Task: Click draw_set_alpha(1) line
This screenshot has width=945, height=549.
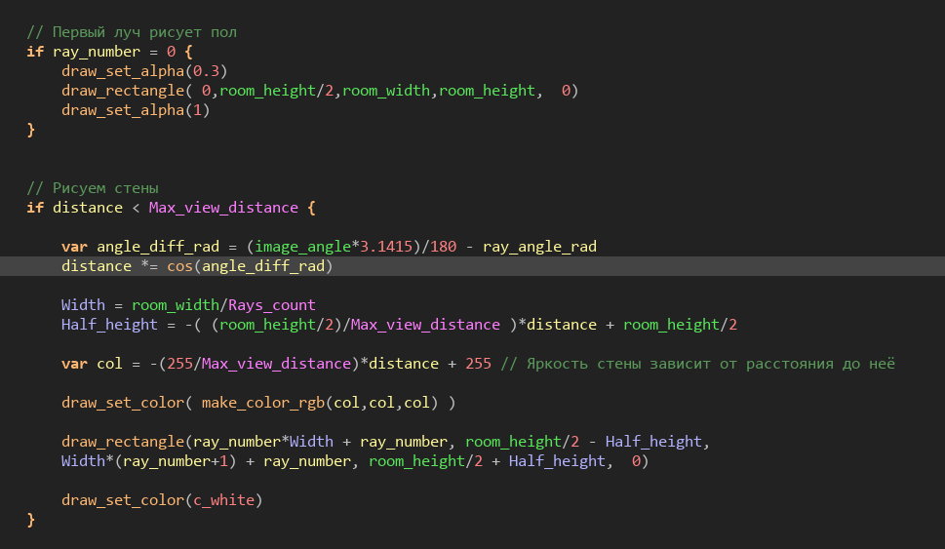Action: 136,110
